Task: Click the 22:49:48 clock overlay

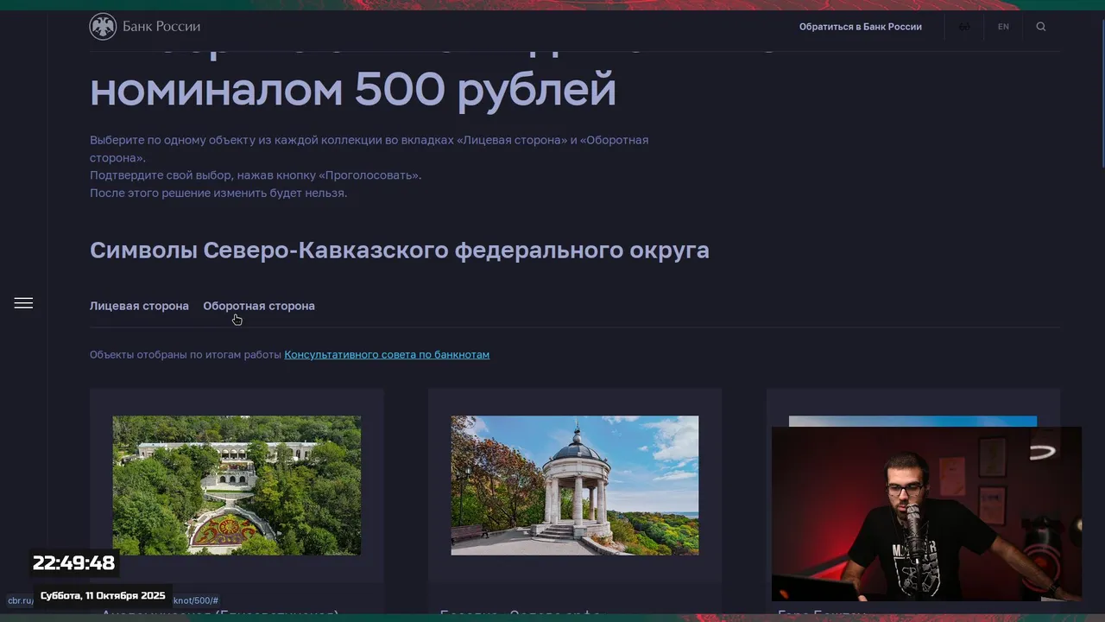Action: coord(73,563)
